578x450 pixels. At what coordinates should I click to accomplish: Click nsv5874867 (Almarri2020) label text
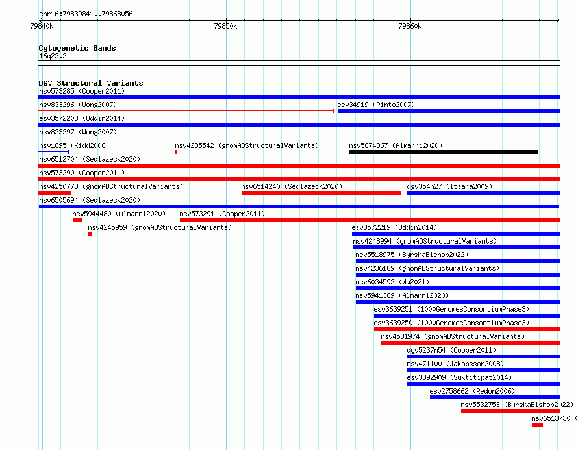coord(396,145)
